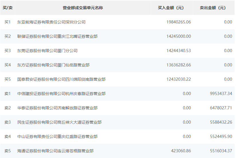Click 国泰君安证券股份有限公司四川绵阳剑南路营业部
The width and height of the screenshot is (236, 158).
click(x=61, y=79)
